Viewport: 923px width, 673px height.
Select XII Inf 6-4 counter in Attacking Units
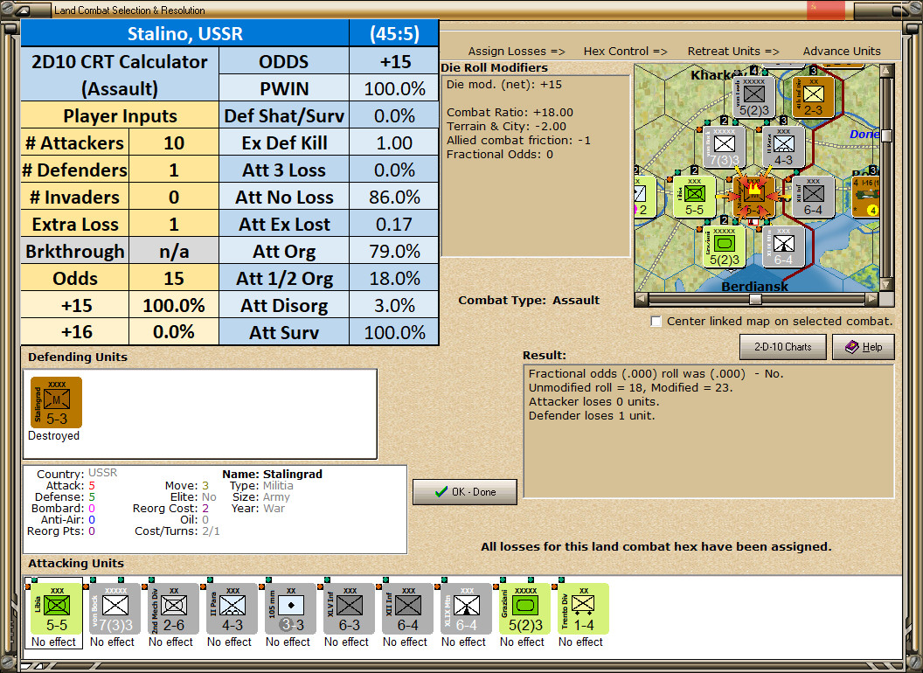pyautogui.click(x=408, y=609)
